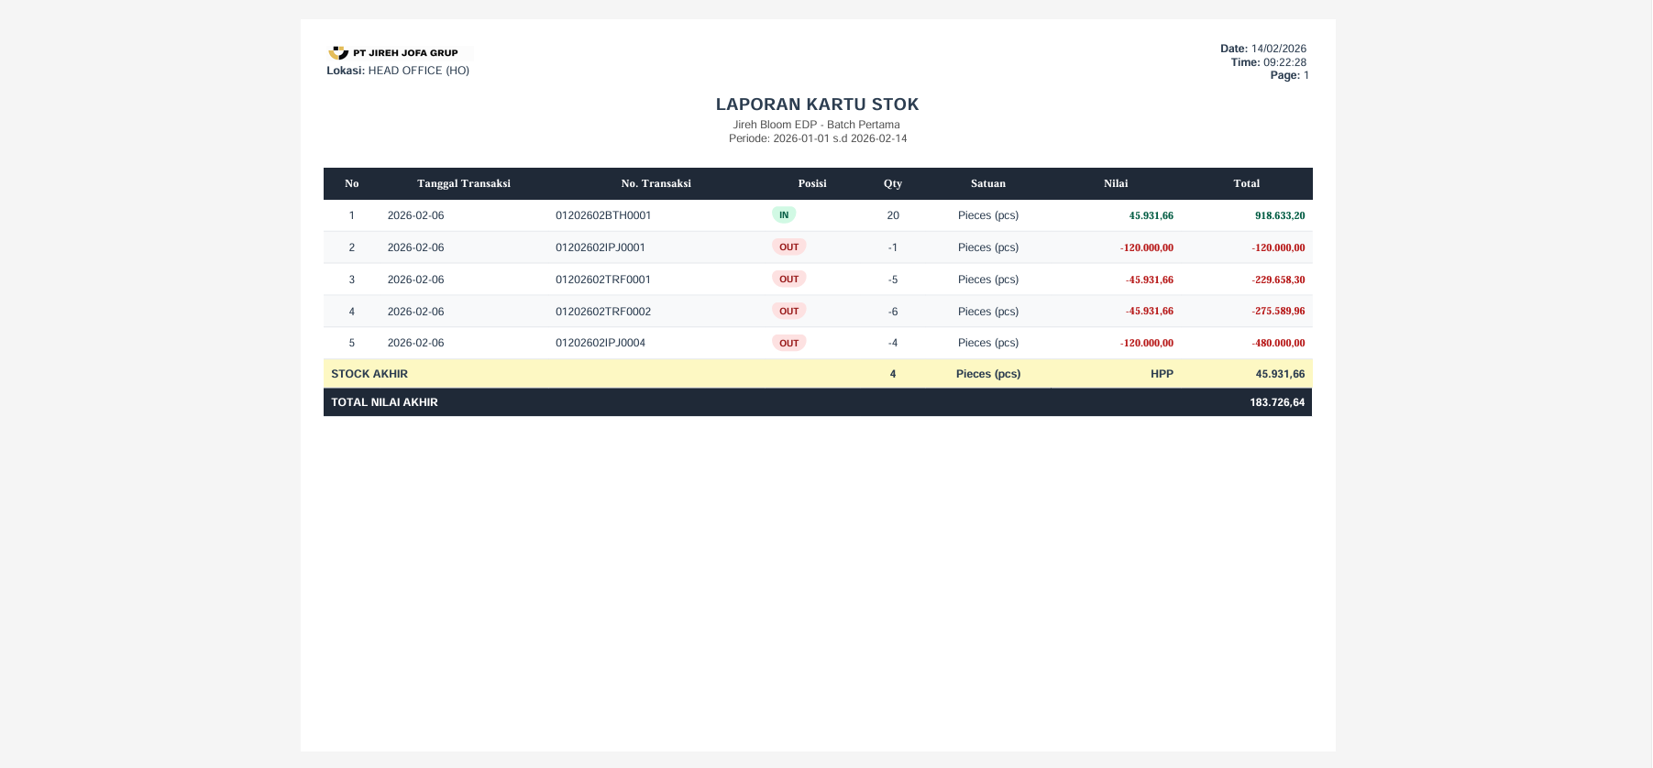This screenshot has width=1653, height=768.
Task: Click the OUT badge for transaction 01202602TRF0001
Action: pos(788,280)
